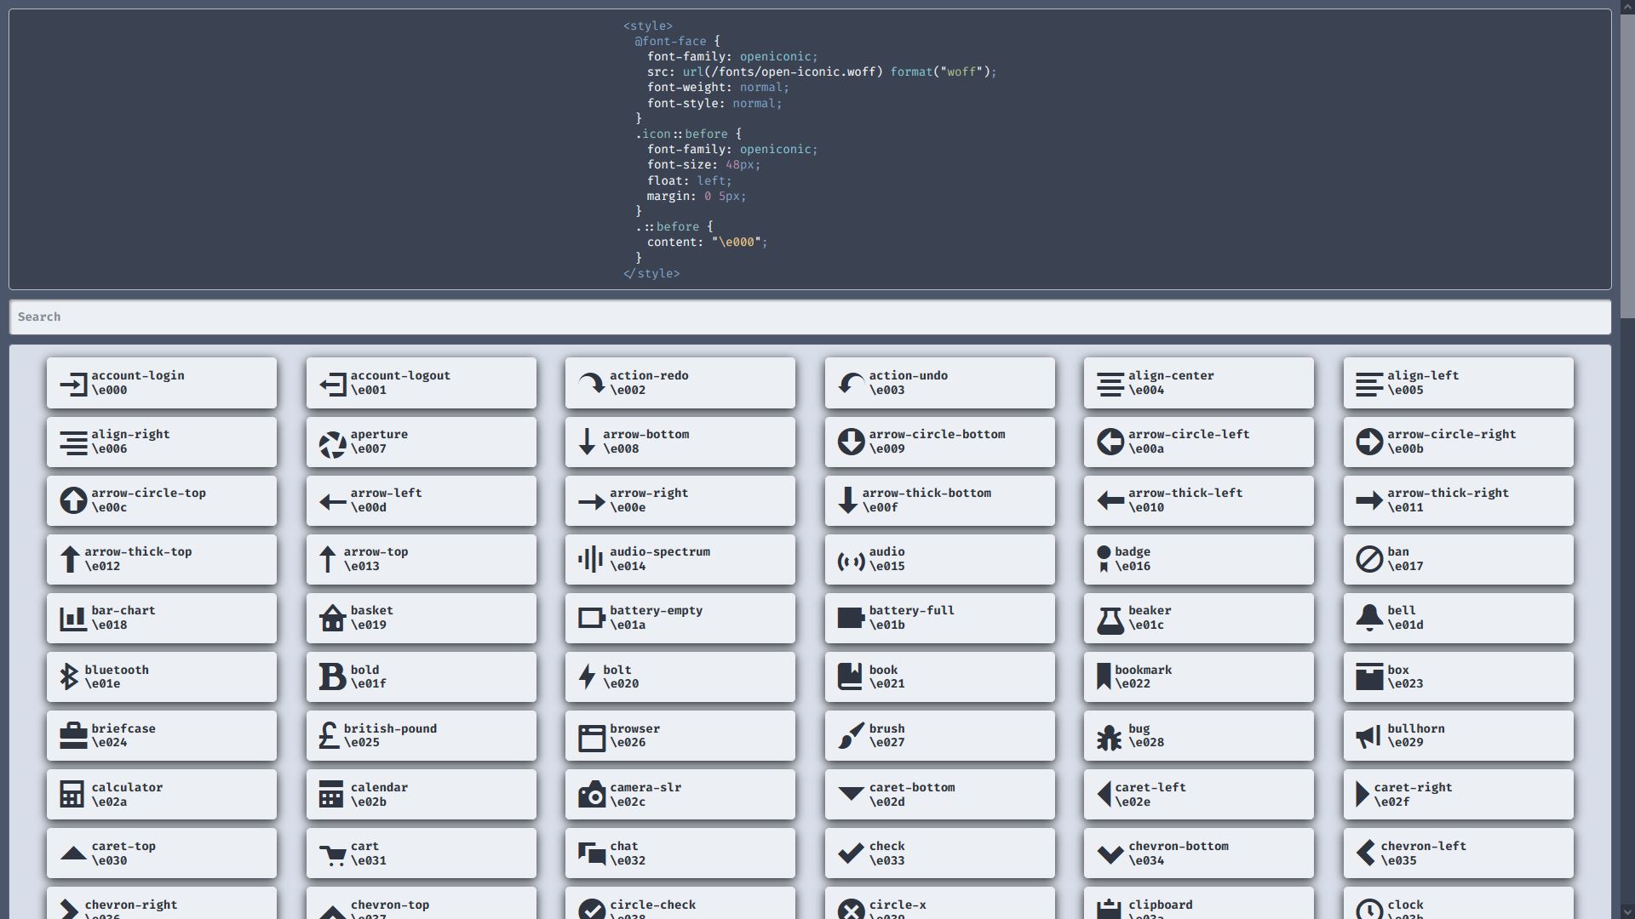Click the basket icon
This screenshot has width=1635, height=919.
[x=332, y=619]
